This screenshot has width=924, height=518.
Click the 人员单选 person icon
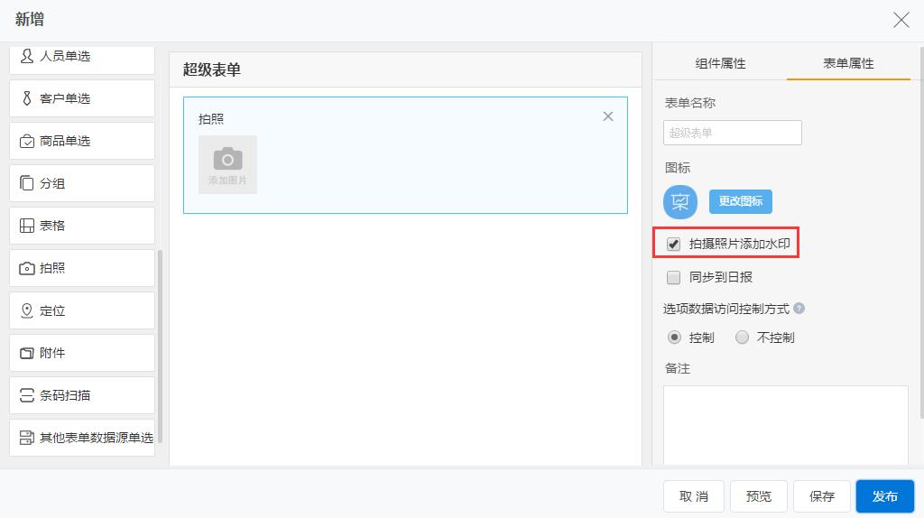click(x=27, y=56)
